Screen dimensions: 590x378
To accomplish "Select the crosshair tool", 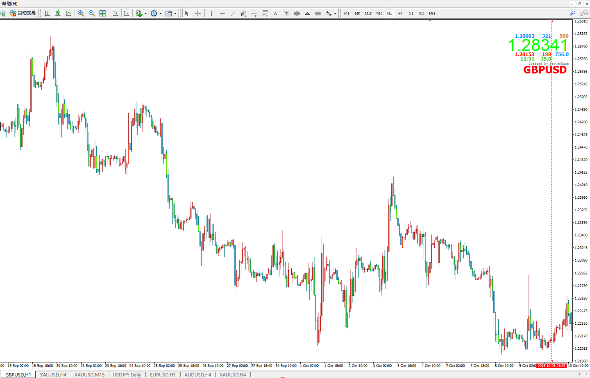I will 198,13.
